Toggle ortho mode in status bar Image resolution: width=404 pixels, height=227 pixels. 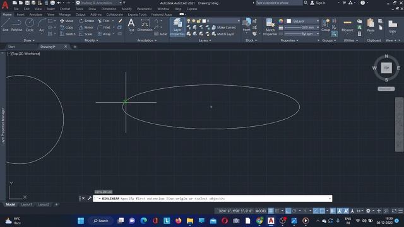click(288, 211)
